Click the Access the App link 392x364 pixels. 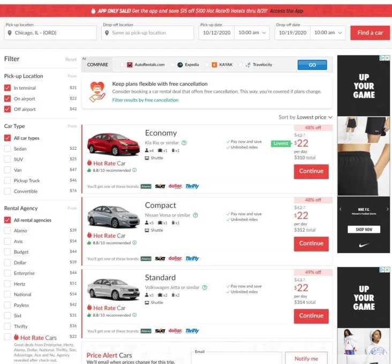coord(287,11)
